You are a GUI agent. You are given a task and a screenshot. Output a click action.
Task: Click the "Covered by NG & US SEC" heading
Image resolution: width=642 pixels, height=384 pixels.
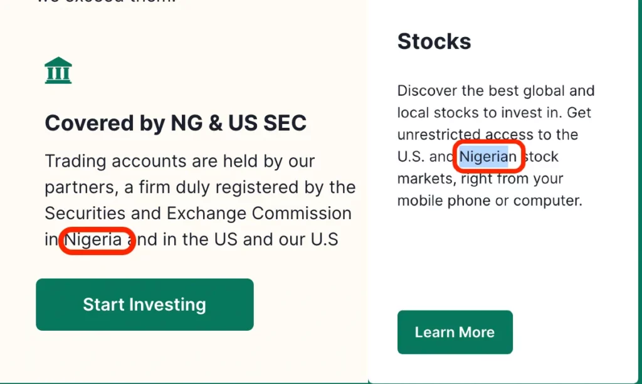coord(176,123)
